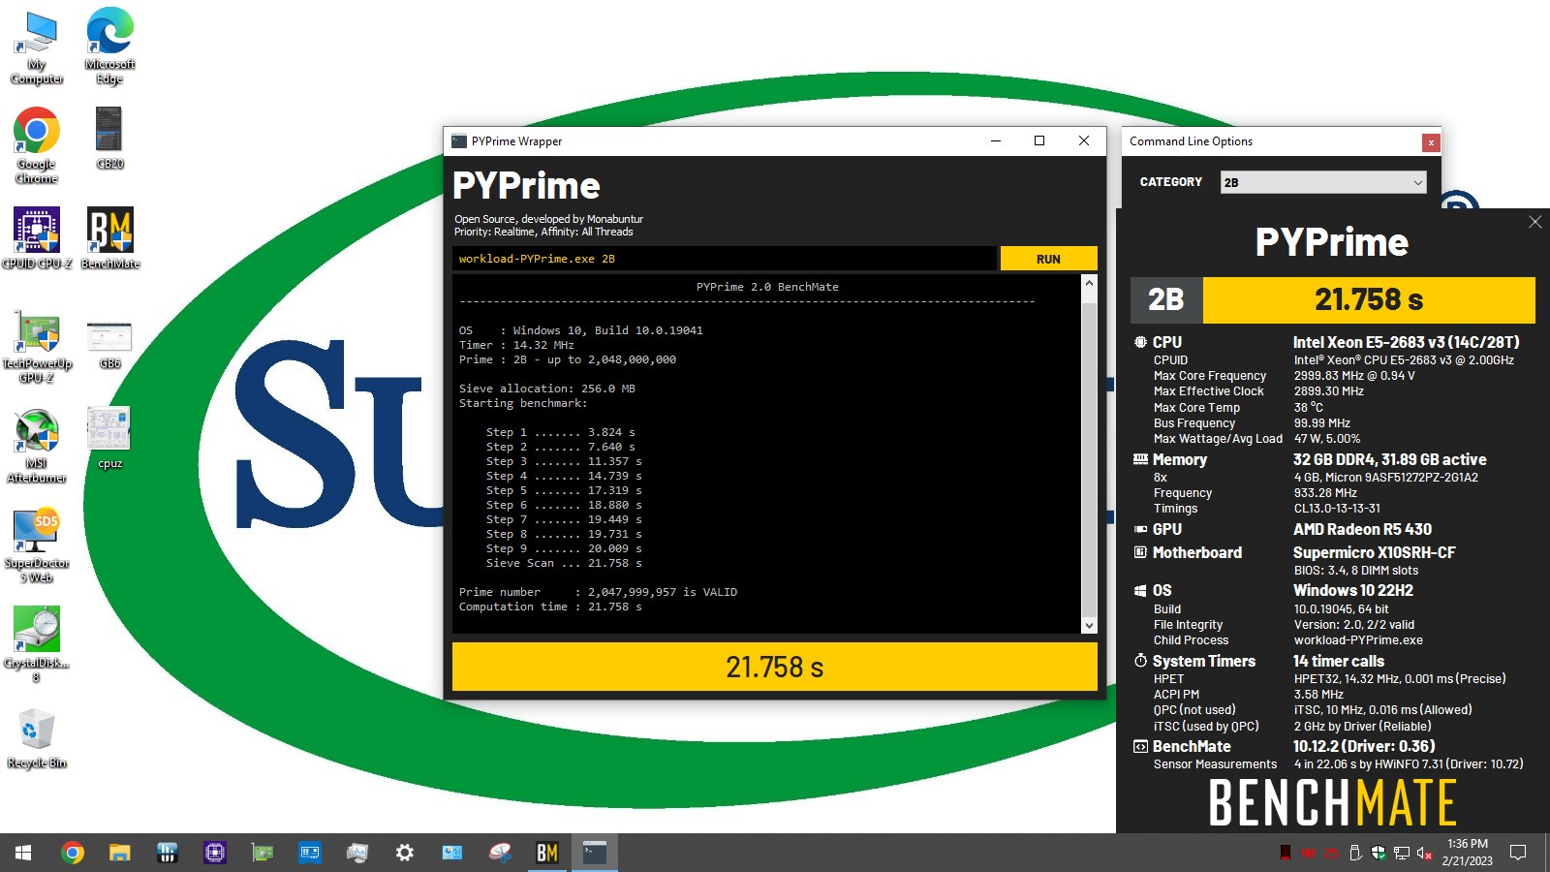Viewport: 1550px width, 872px height.
Task: Open the GB6 desktop file
Action: [109, 344]
